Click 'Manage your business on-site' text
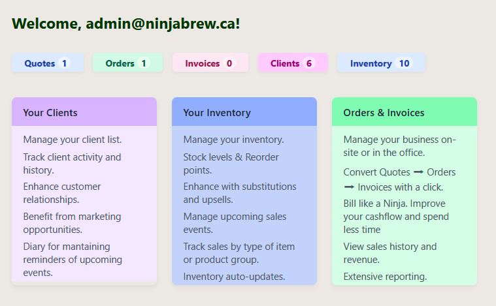The width and height of the screenshot is (496, 306). click(399, 146)
